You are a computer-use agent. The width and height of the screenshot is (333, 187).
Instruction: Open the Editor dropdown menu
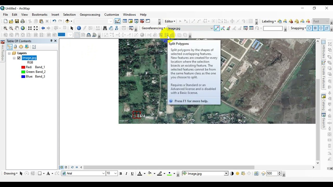[x=170, y=21]
